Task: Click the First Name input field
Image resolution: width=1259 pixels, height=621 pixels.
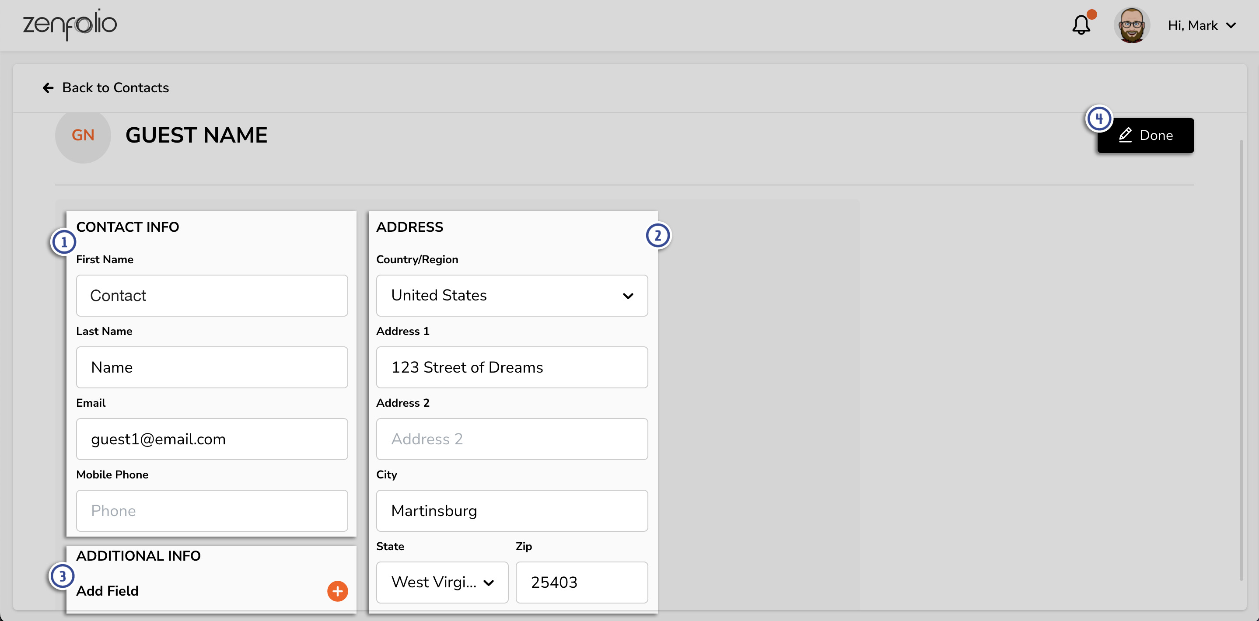Action: click(x=211, y=294)
